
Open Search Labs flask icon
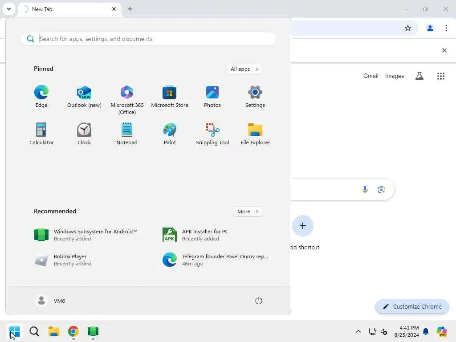click(419, 76)
